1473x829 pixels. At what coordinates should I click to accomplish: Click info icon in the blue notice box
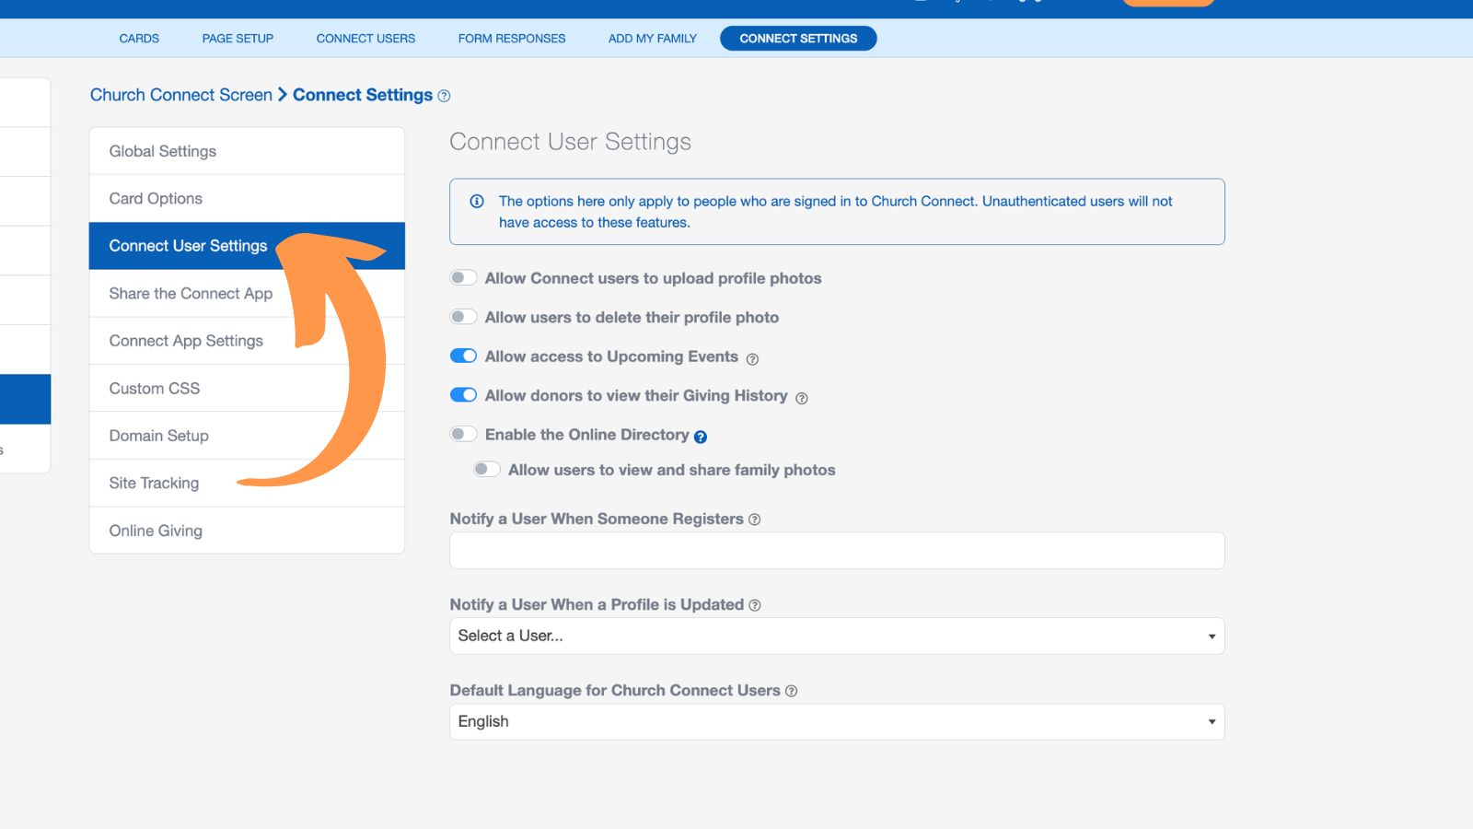tap(477, 202)
